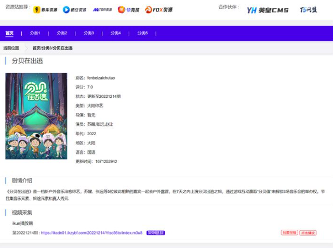The height and width of the screenshot is (248, 333).
Task: Open the 分类5 navigation item
Action: (142, 33)
